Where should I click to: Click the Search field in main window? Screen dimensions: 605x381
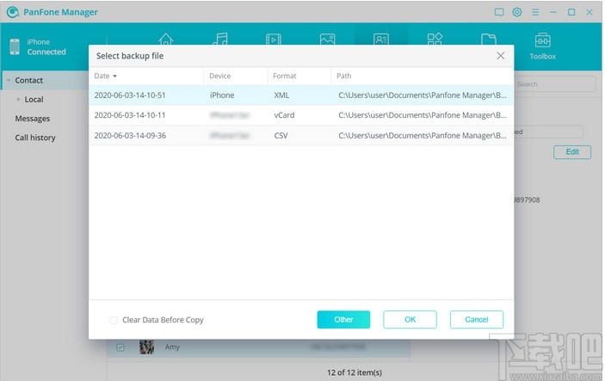pyautogui.click(x=555, y=84)
